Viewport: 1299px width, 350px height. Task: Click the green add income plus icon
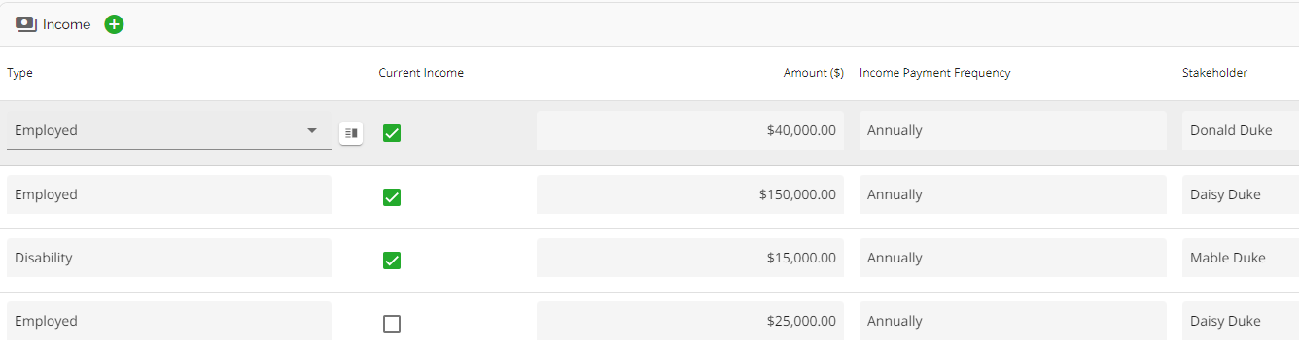(114, 24)
